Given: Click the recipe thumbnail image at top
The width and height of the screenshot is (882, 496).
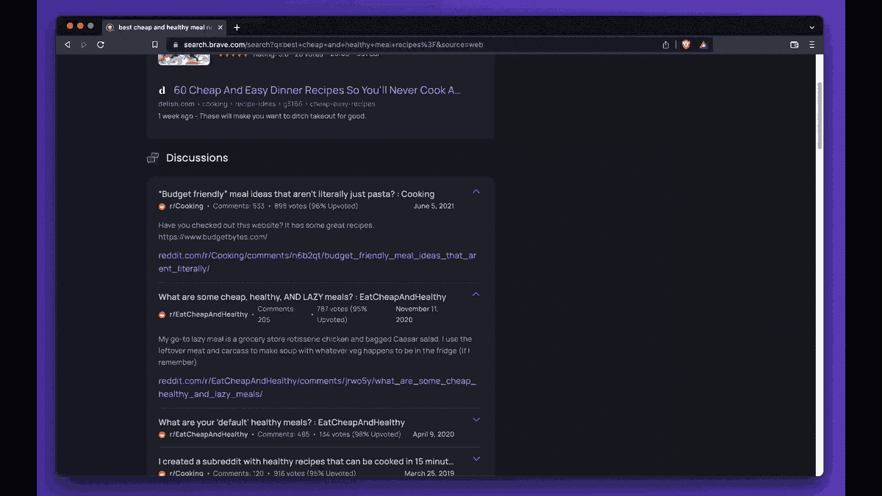Looking at the screenshot, I should [x=184, y=60].
